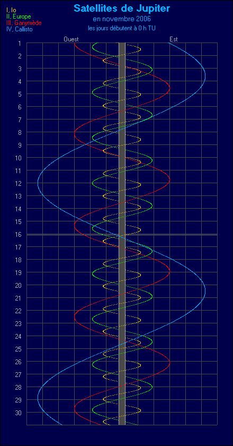Click day 1 on the date axis
Viewport: 233px width, 446px height.
20,43
